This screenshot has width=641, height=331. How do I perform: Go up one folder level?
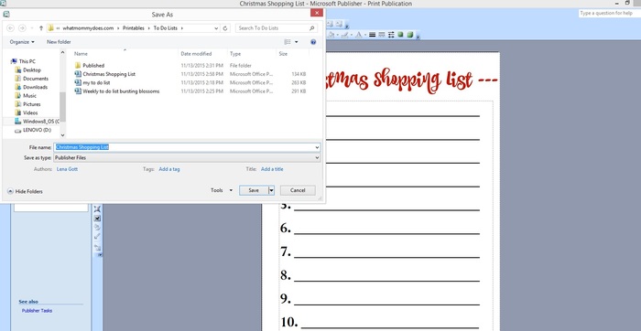click(41, 28)
